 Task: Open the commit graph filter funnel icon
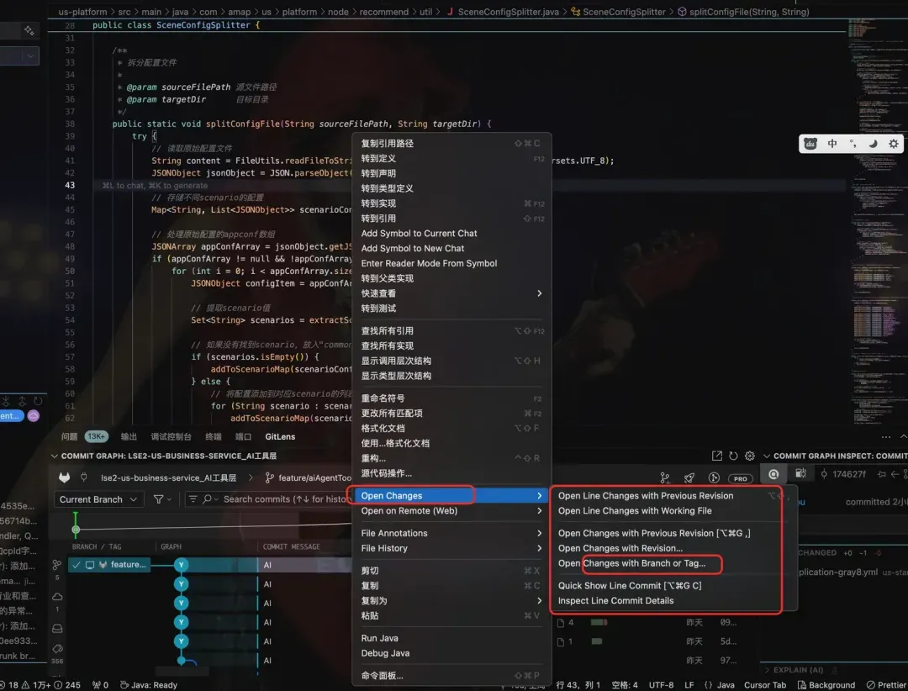tap(158, 498)
